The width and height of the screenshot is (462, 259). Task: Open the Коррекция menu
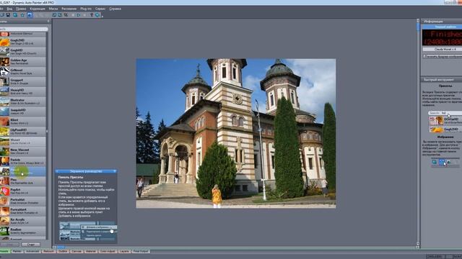38,9
